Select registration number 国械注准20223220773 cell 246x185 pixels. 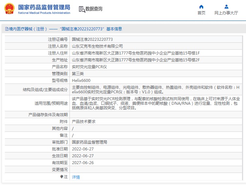pos(92,39)
